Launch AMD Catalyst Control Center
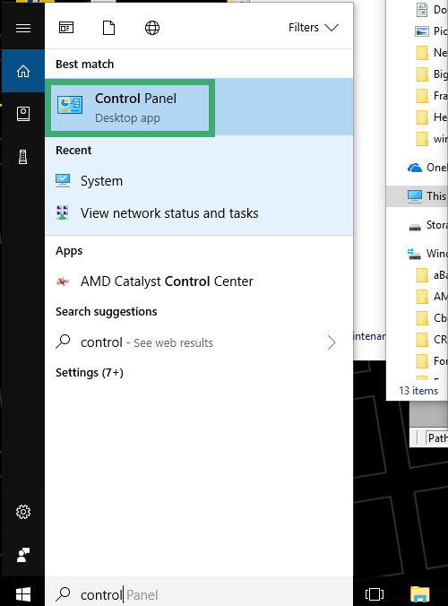448x606 pixels. coord(199,281)
